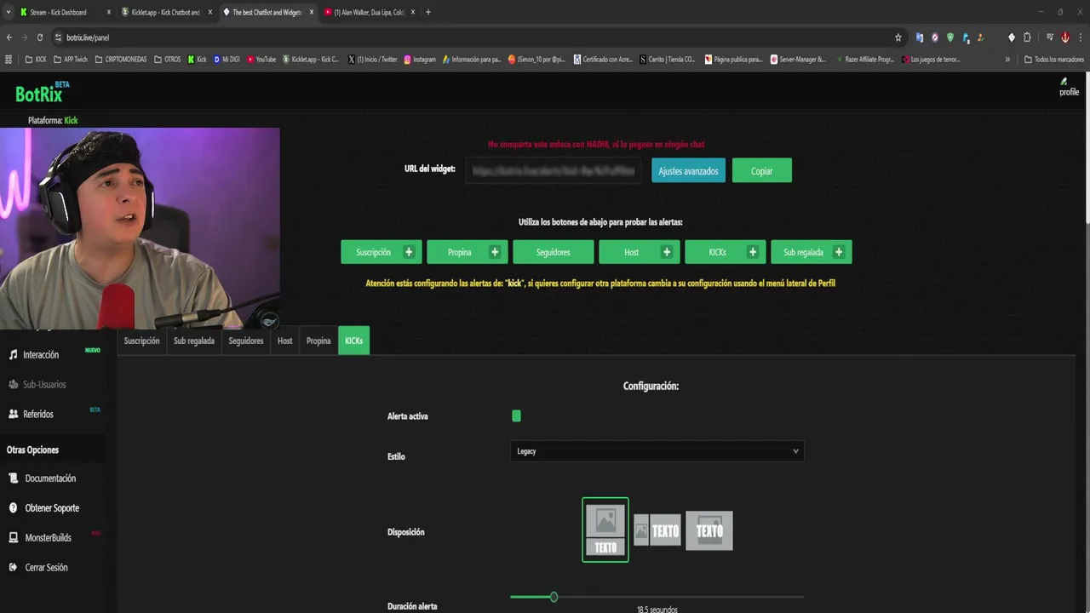The image size is (1090, 613).
Task: Select image-above-text Disposición layout
Action: tap(605, 530)
